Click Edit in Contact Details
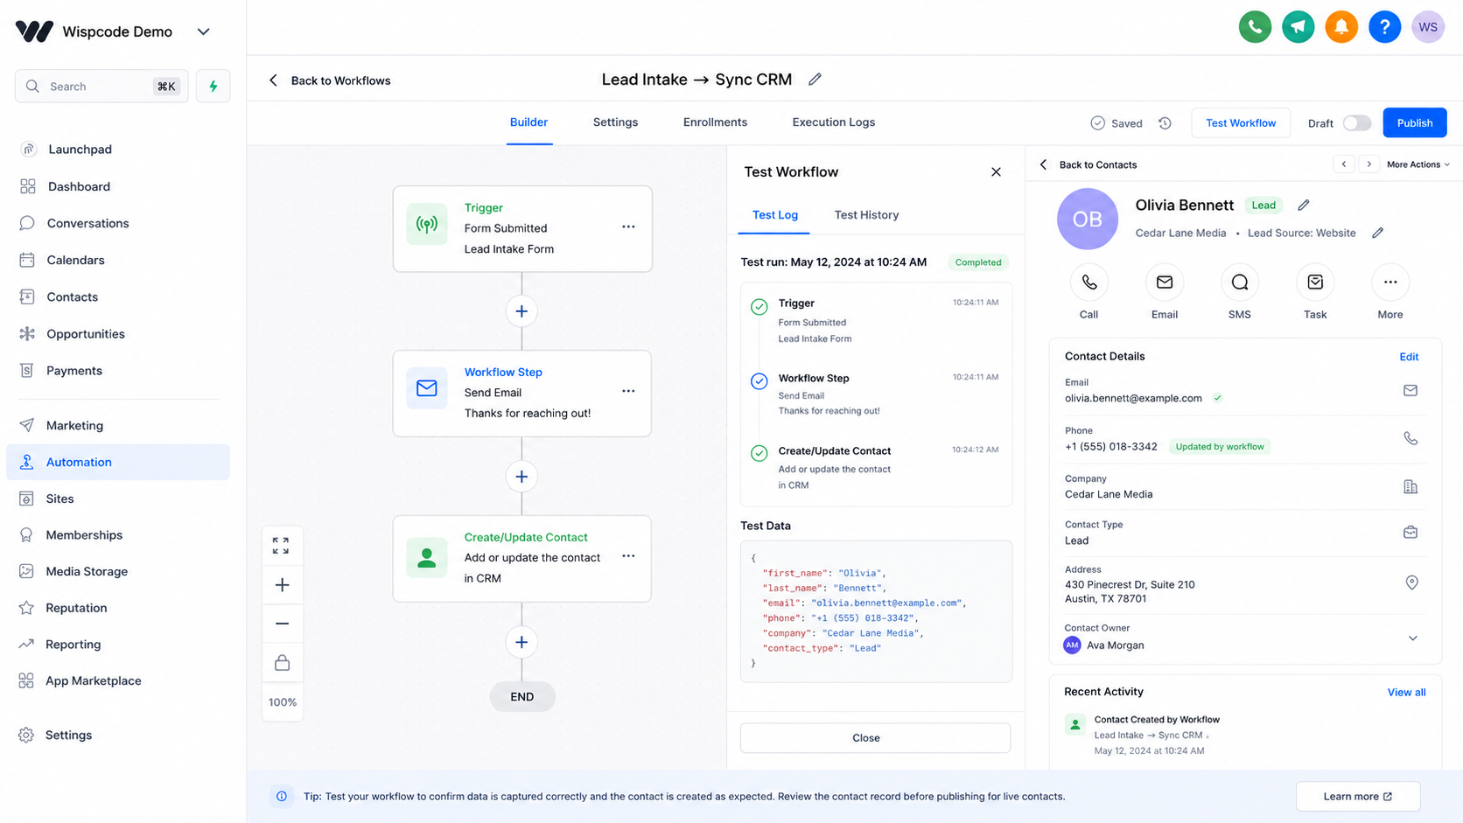The width and height of the screenshot is (1463, 823). coord(1409,357)
